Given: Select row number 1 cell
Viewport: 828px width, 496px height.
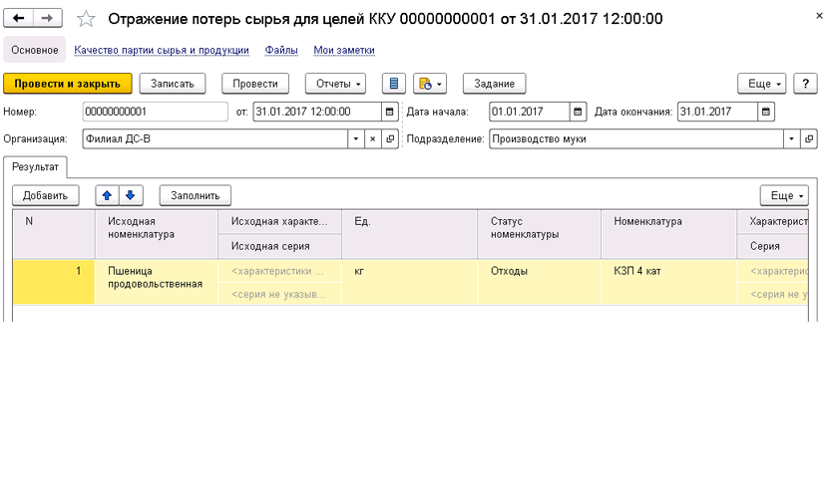Looking at the screenshot, I should (53, 282).
